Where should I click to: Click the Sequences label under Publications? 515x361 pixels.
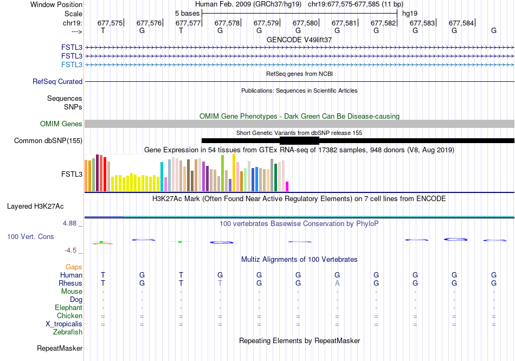[x=65, y=98]
